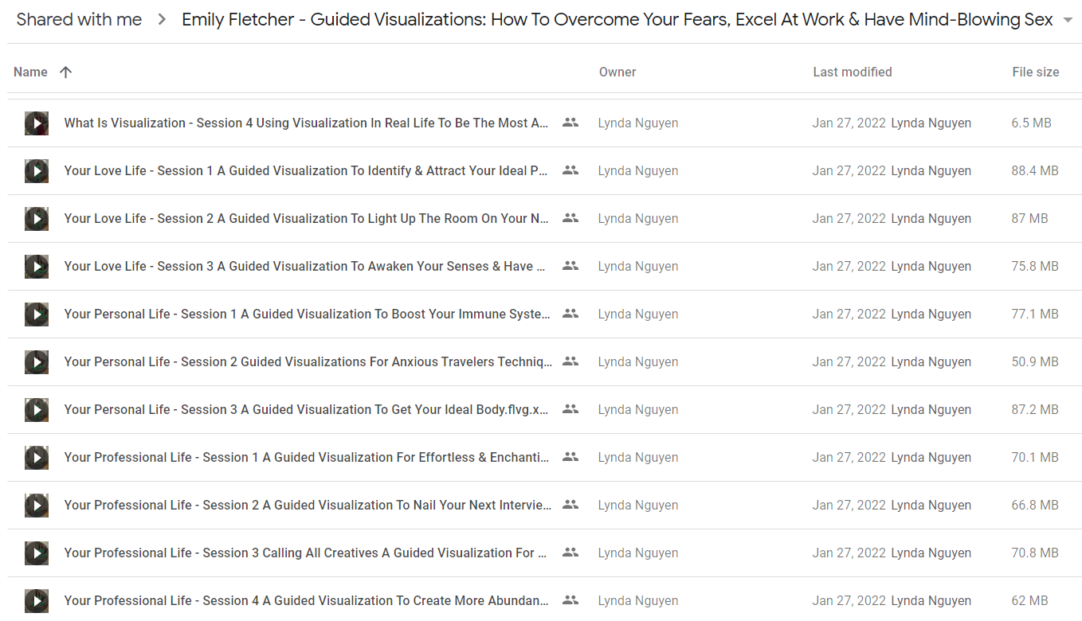The height and width of the screenshot is (621, 1082).
Task: Click video icon for Professional Life Session 2
Action: (x=37, y=506)
